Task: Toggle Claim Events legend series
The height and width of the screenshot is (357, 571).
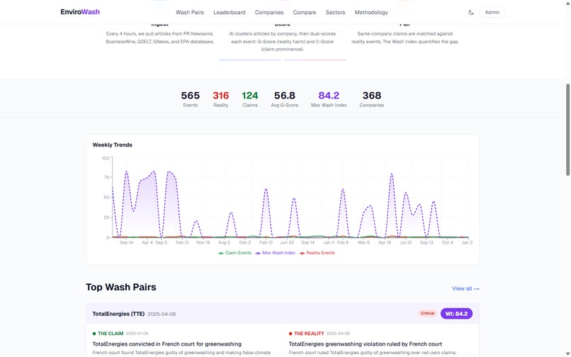Action: pos(235,253)
